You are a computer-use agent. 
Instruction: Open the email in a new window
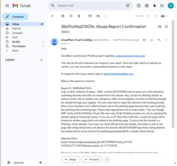166,27
